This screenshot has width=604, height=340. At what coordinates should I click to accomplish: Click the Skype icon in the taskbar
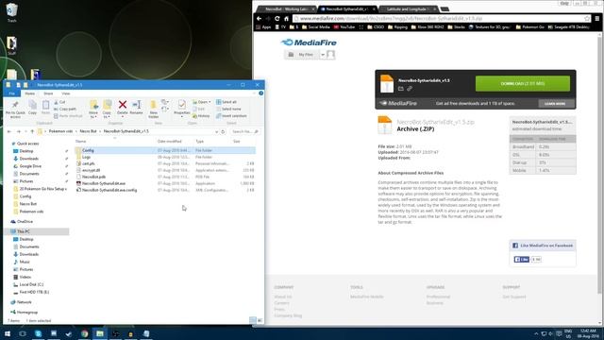click(x=38, y=333)
